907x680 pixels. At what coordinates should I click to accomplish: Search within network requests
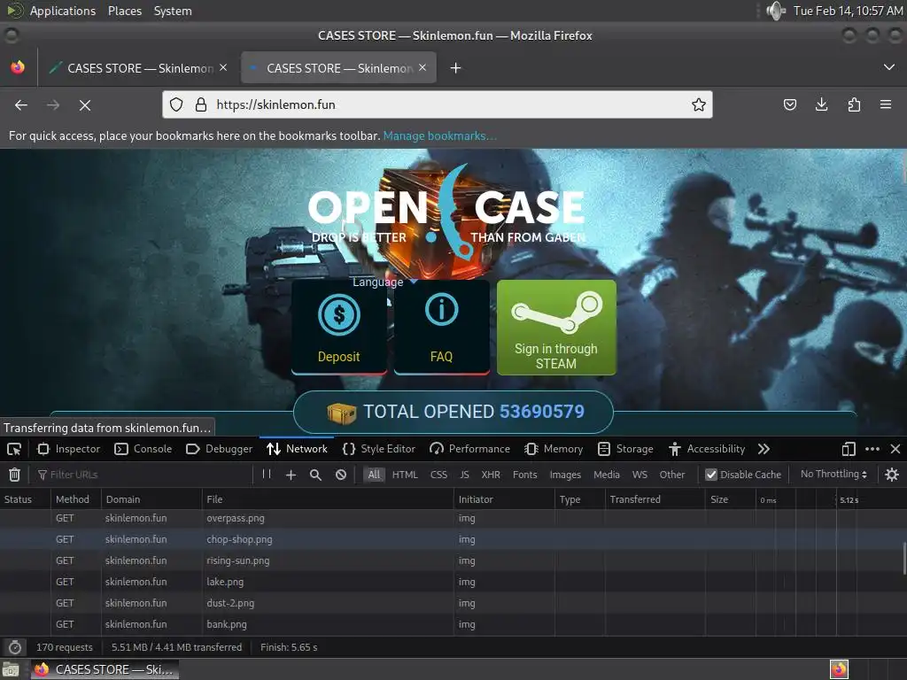[x=315, y=475]
